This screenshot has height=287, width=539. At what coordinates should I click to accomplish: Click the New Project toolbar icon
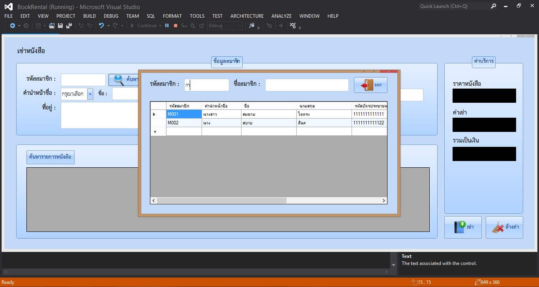[38, 26]
